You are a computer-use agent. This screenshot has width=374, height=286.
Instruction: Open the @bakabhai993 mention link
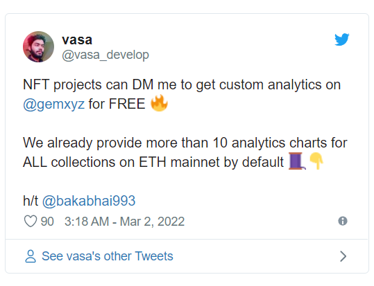[89, 201]
